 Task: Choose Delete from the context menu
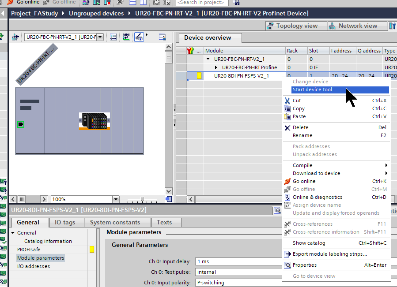click(x=336, y=127)
